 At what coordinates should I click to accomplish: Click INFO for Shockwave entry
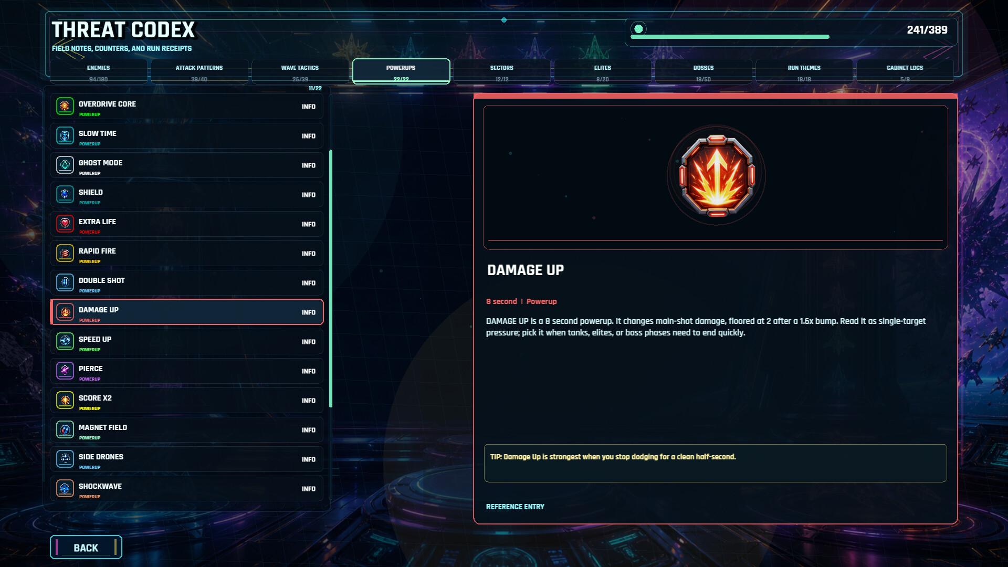coord(309,489)
